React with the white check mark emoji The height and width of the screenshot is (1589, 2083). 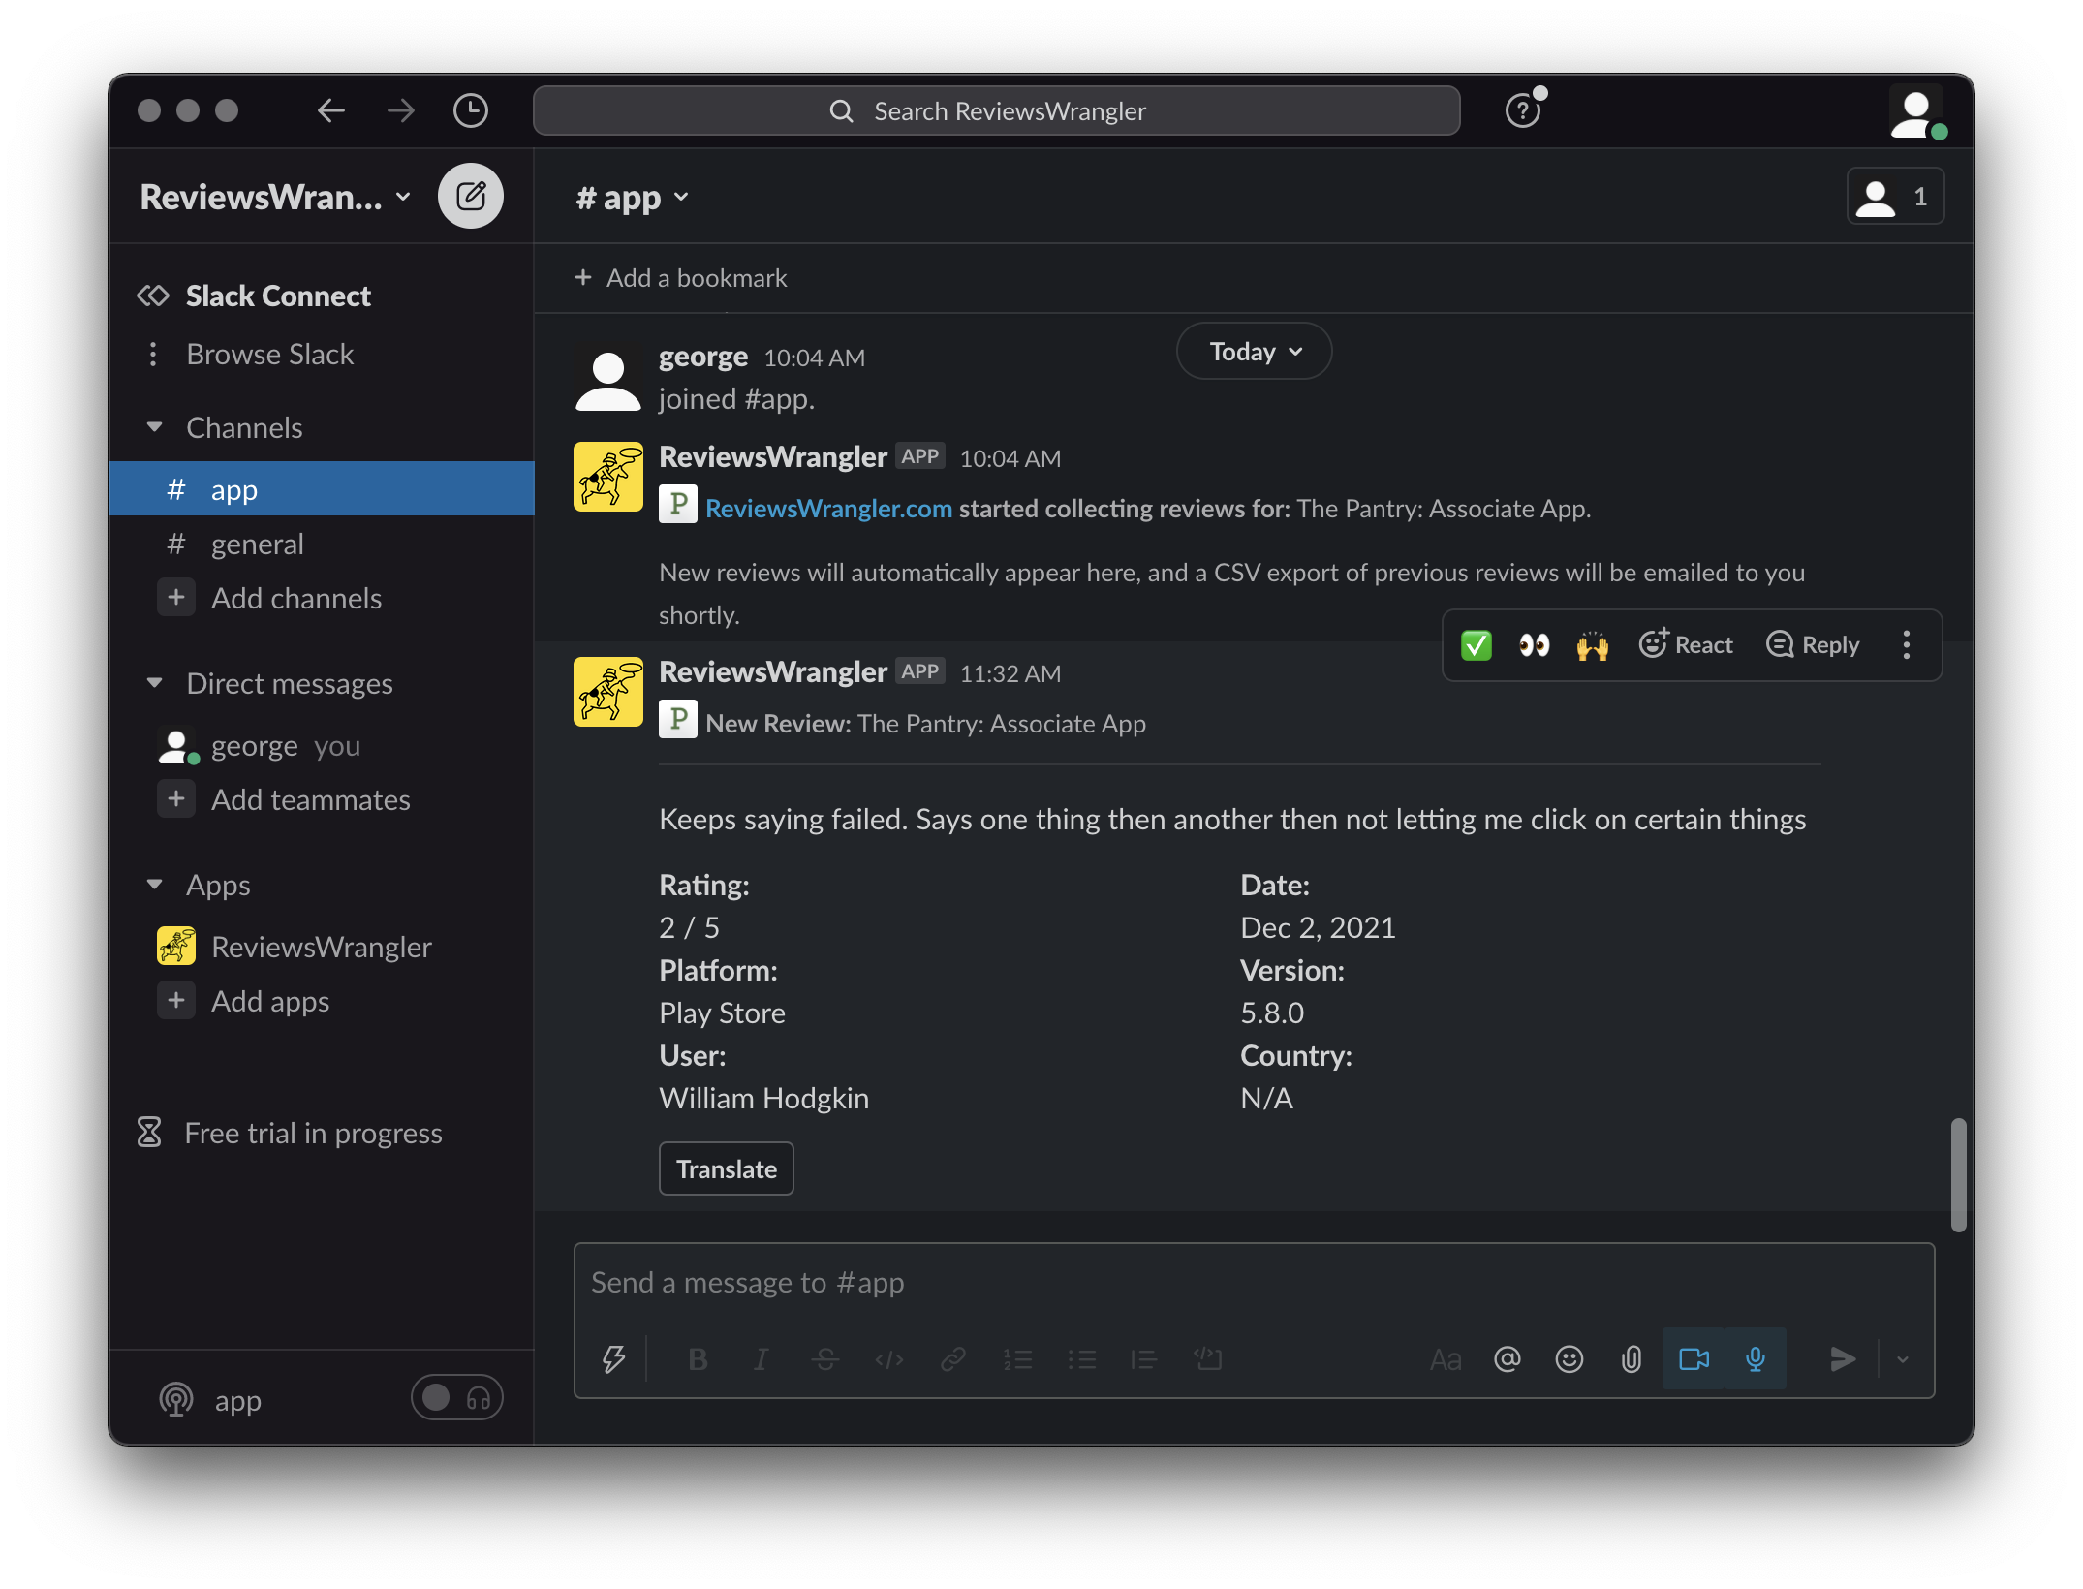pos(1476,645)
